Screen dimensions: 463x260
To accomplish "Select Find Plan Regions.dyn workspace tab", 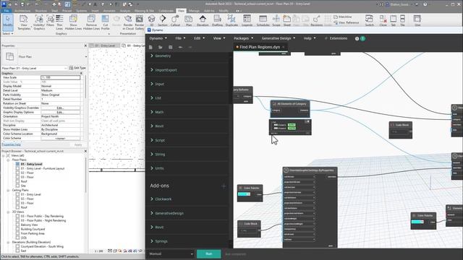I will click(x=260, y=47).
